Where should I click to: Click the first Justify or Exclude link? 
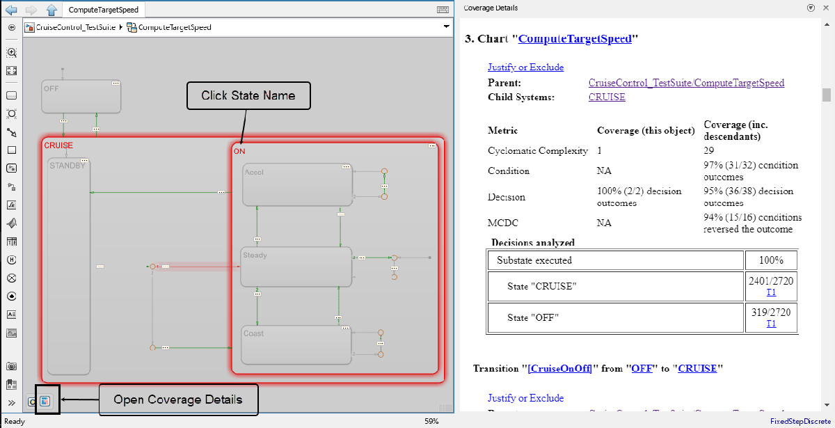pyautogui.click(x=525, y=68)
